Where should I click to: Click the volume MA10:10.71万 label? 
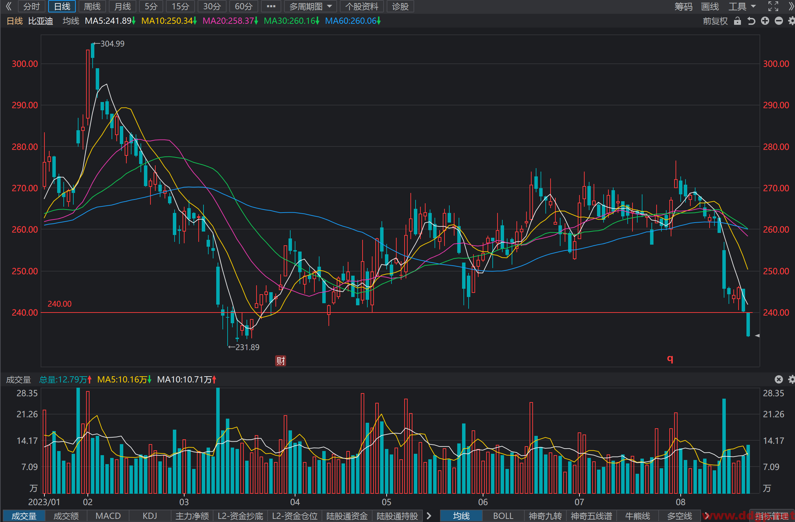point(187,379)
